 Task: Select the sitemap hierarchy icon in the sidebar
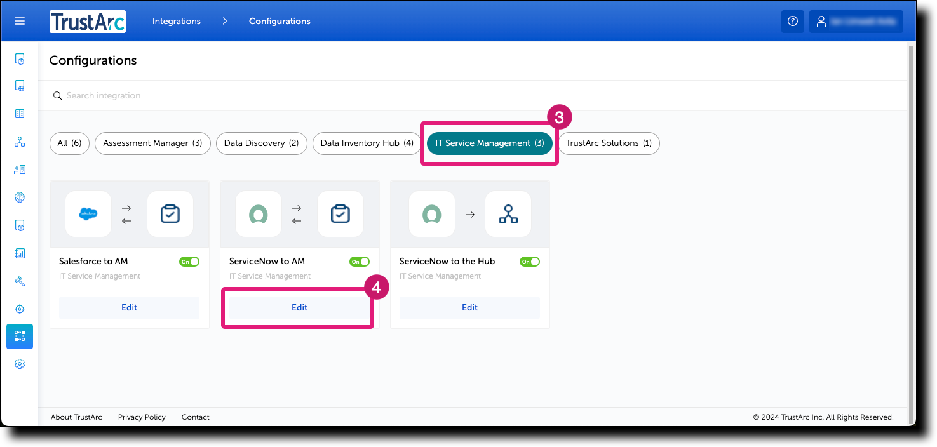tap(20, 143)
